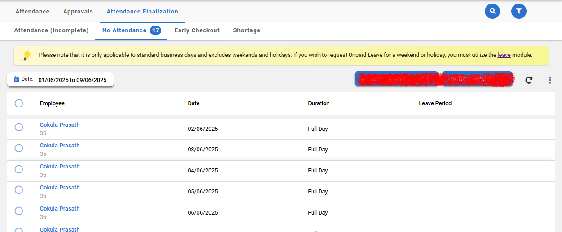Switch to the Attendance tab
This screenshot has height=232, width=562.
pyautogui.click(x=32, y=12)
